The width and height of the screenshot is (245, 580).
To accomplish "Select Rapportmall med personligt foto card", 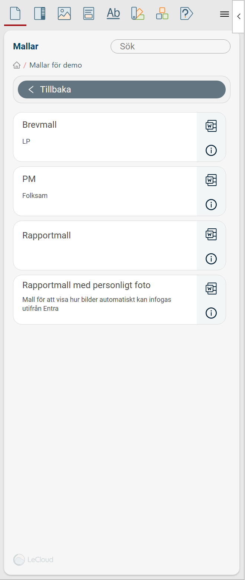I will [105, 299].
